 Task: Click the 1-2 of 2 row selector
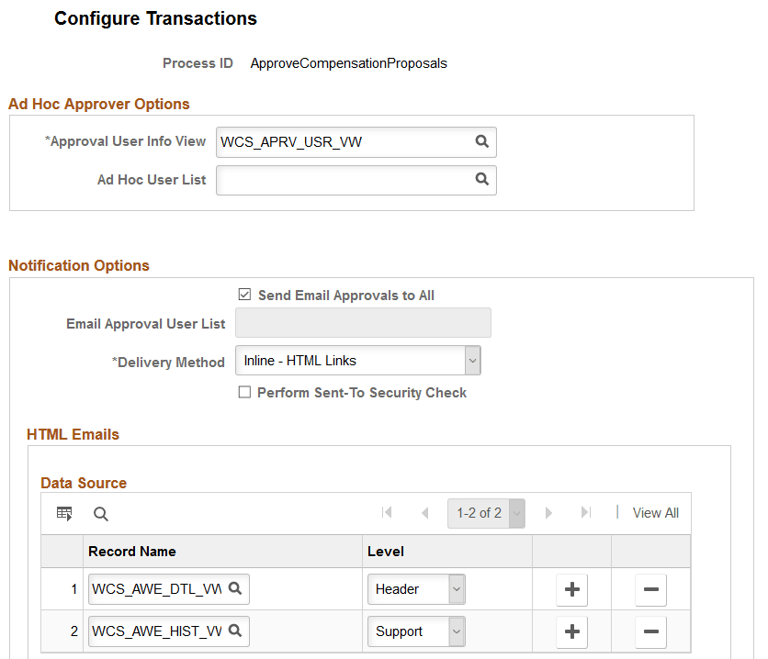click(x=486, y=513)
